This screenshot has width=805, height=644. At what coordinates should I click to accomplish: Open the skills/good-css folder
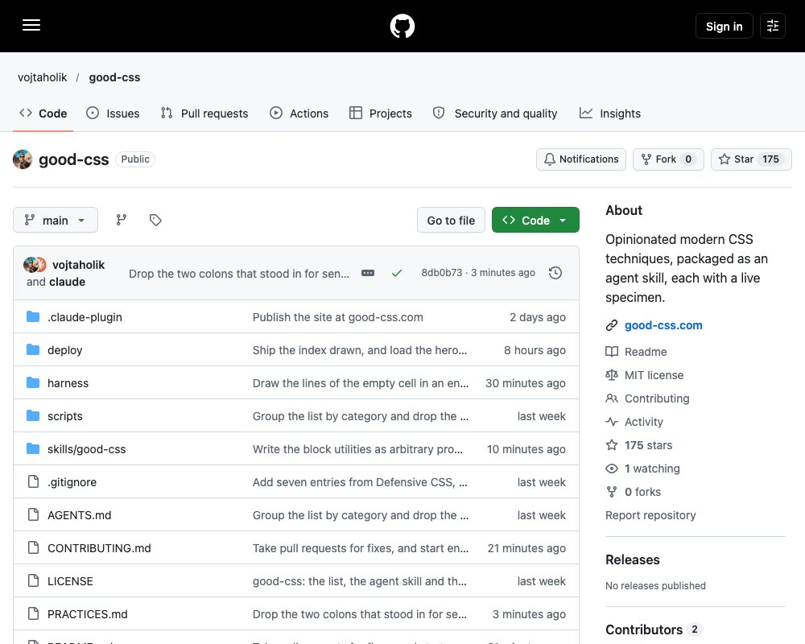pyautogui.click(x=86, y=449)
